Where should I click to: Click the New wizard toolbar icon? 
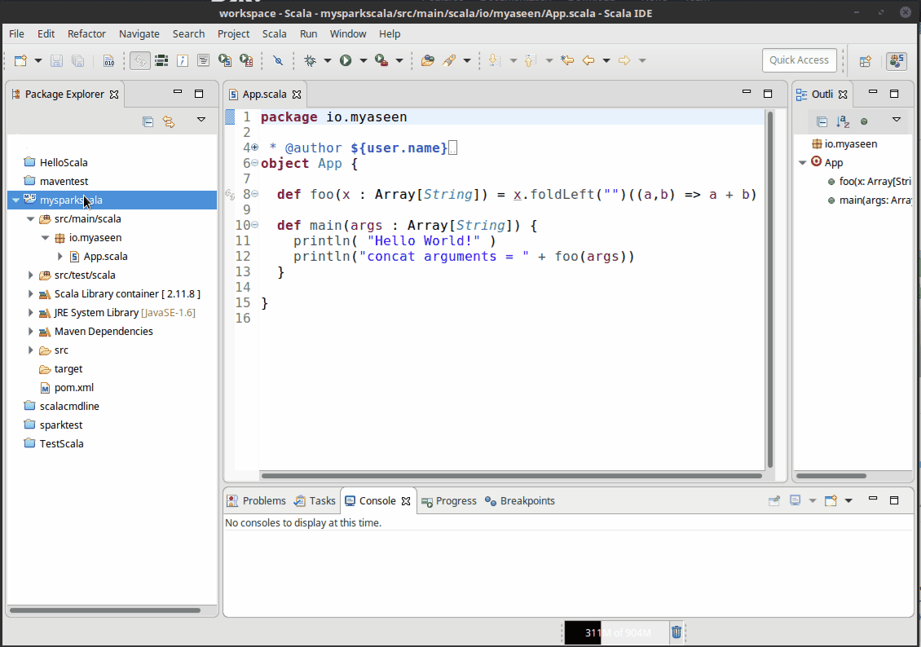pos(20,60)
